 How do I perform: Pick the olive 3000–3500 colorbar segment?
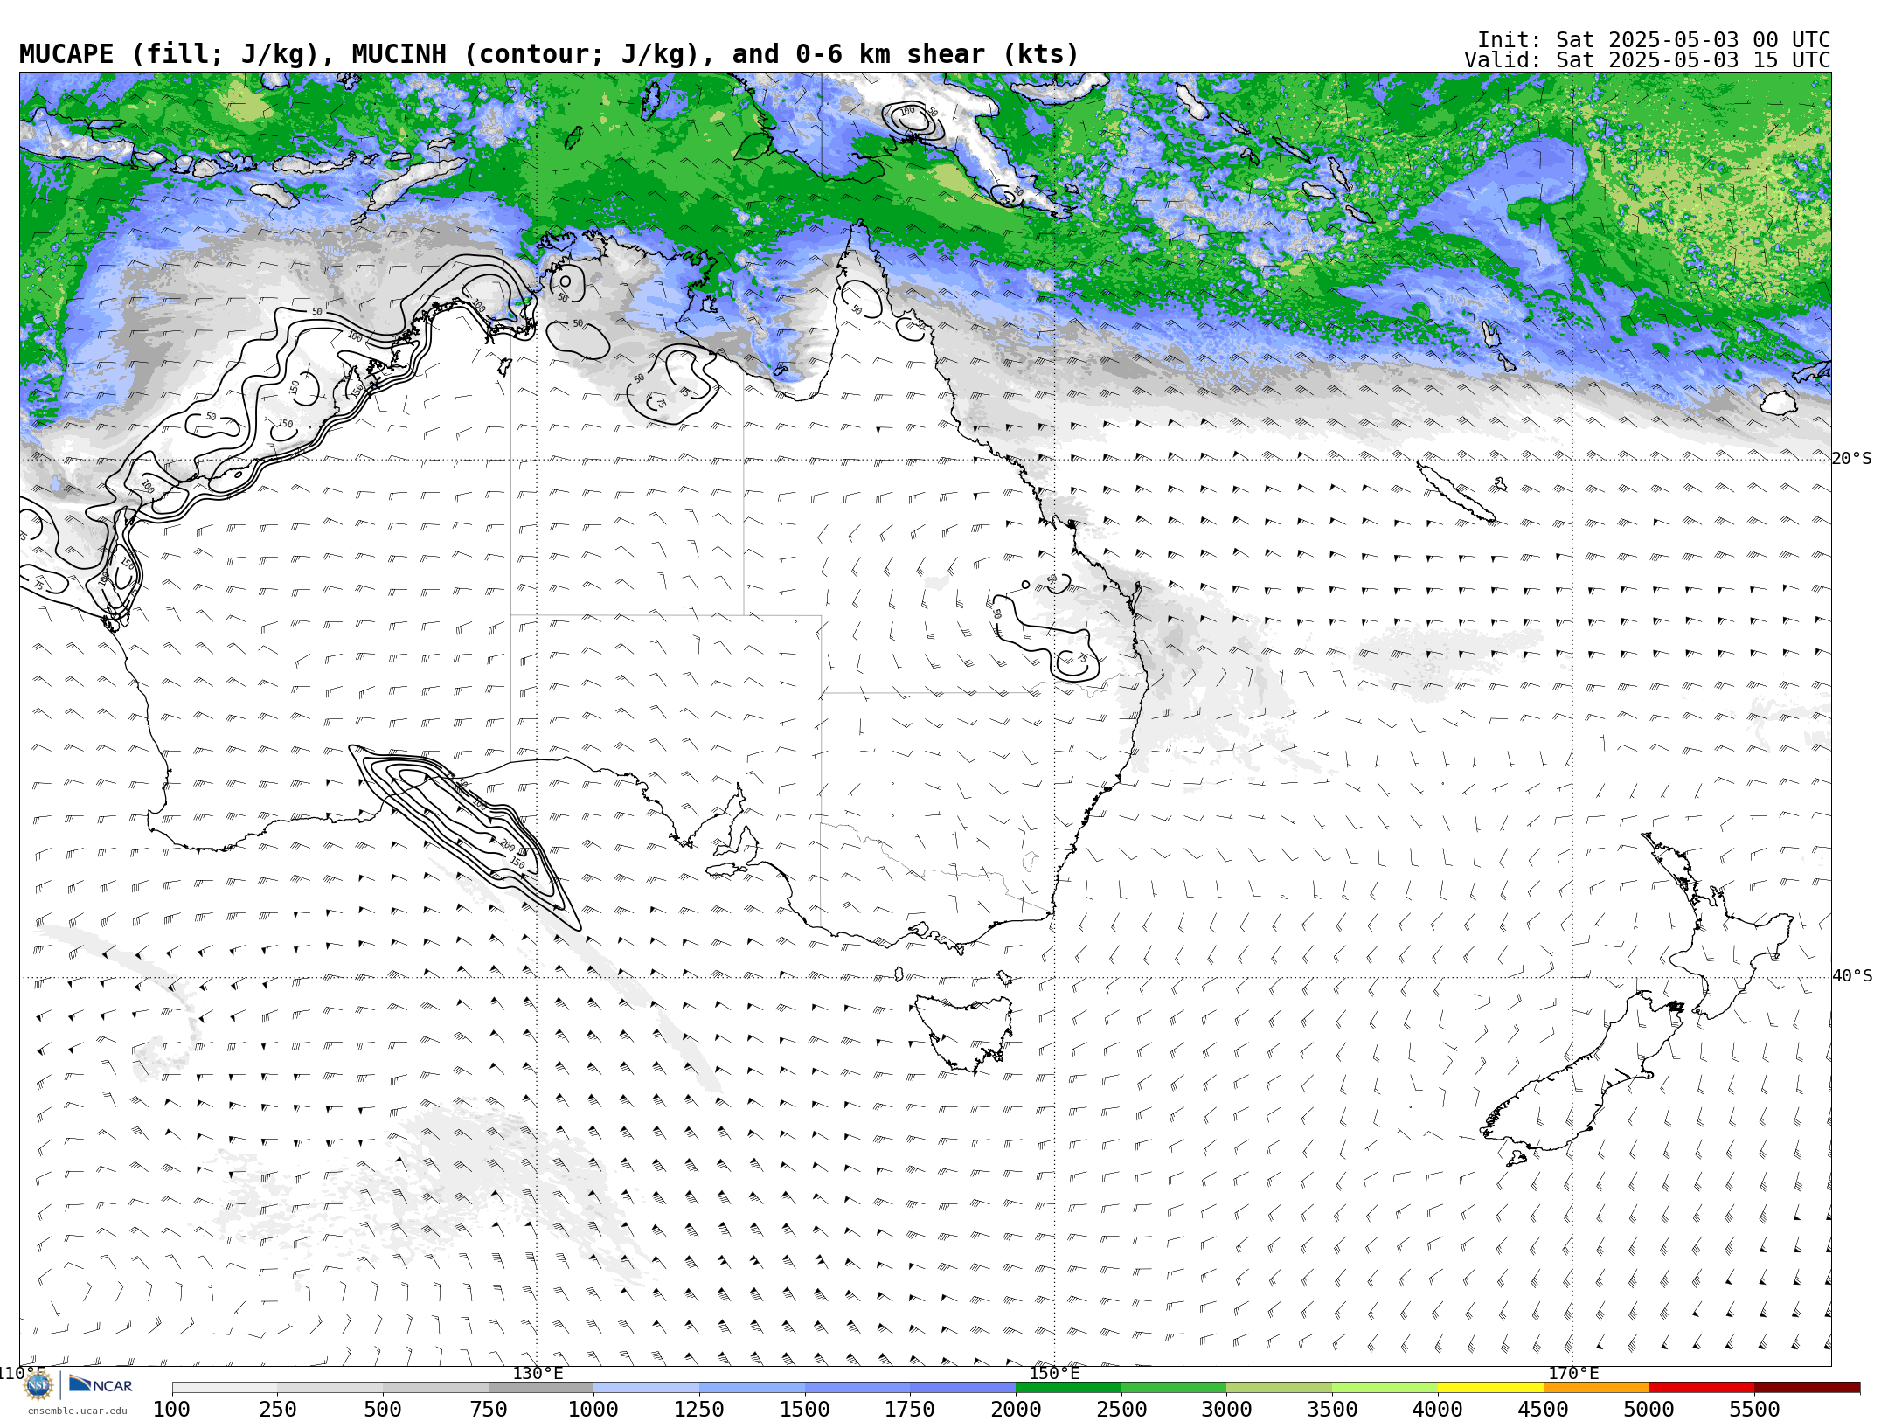(x=1279, y=1388)
